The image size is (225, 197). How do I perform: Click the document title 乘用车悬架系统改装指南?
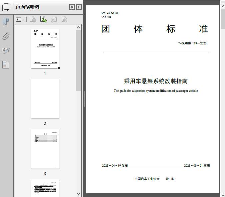(x=156, y=81)
